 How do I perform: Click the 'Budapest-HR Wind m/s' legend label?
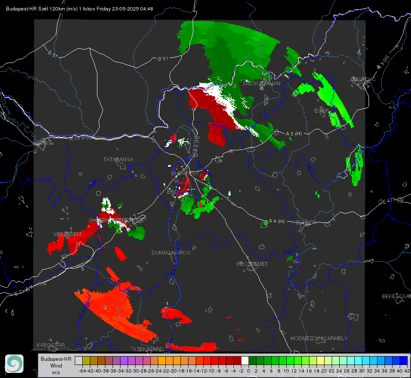coord(56,366)
